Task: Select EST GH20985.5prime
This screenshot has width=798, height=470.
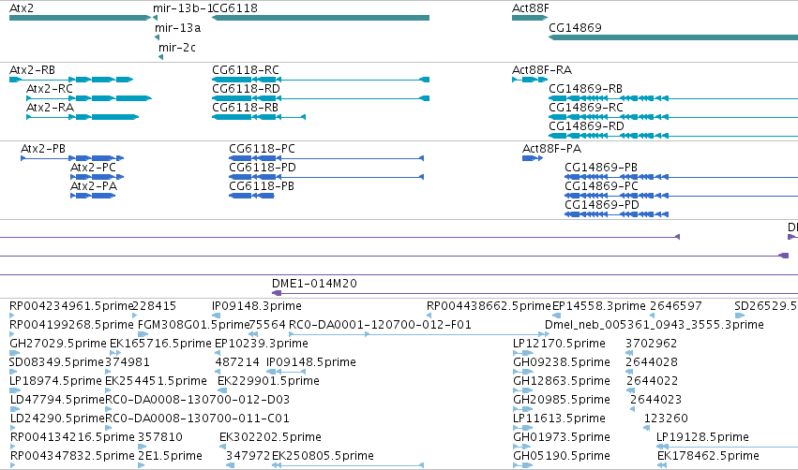Action: pos(562,400)
